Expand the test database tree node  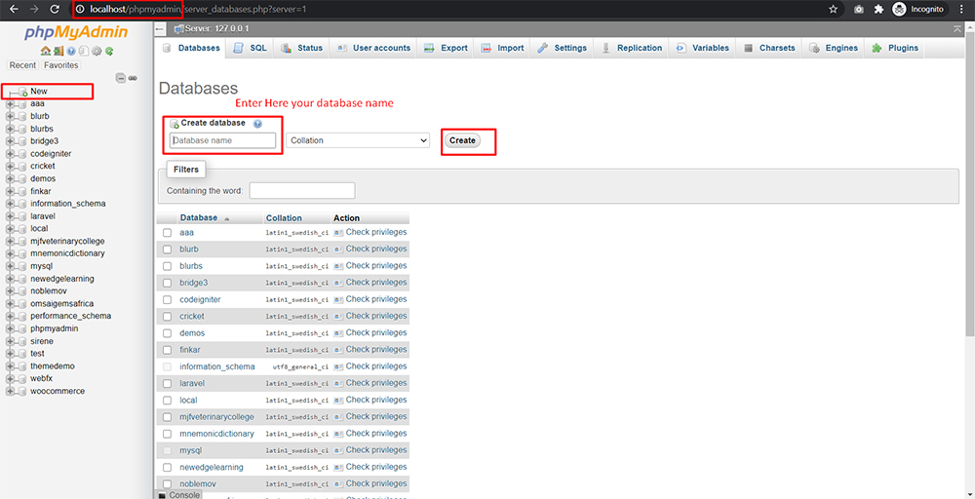click(x=10, y=354)
